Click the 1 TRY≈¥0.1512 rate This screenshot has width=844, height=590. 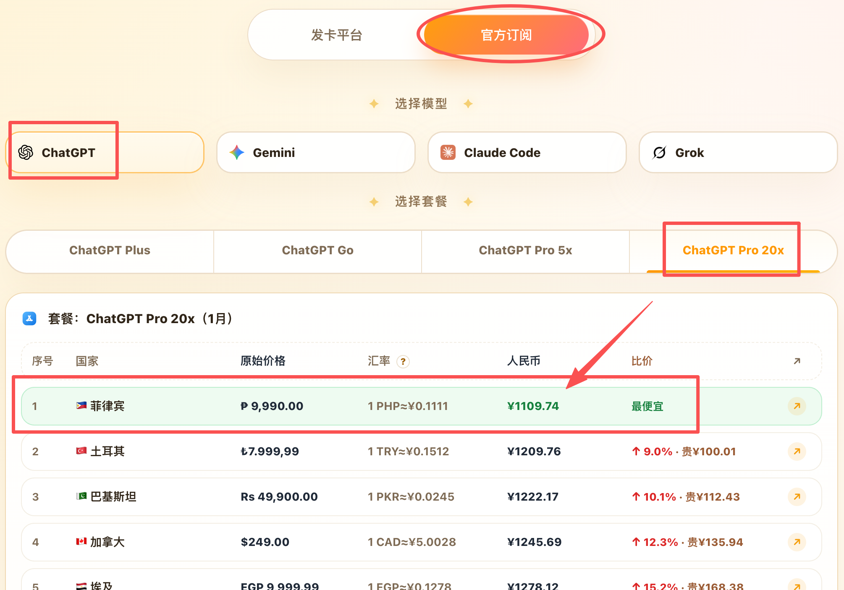408,452
